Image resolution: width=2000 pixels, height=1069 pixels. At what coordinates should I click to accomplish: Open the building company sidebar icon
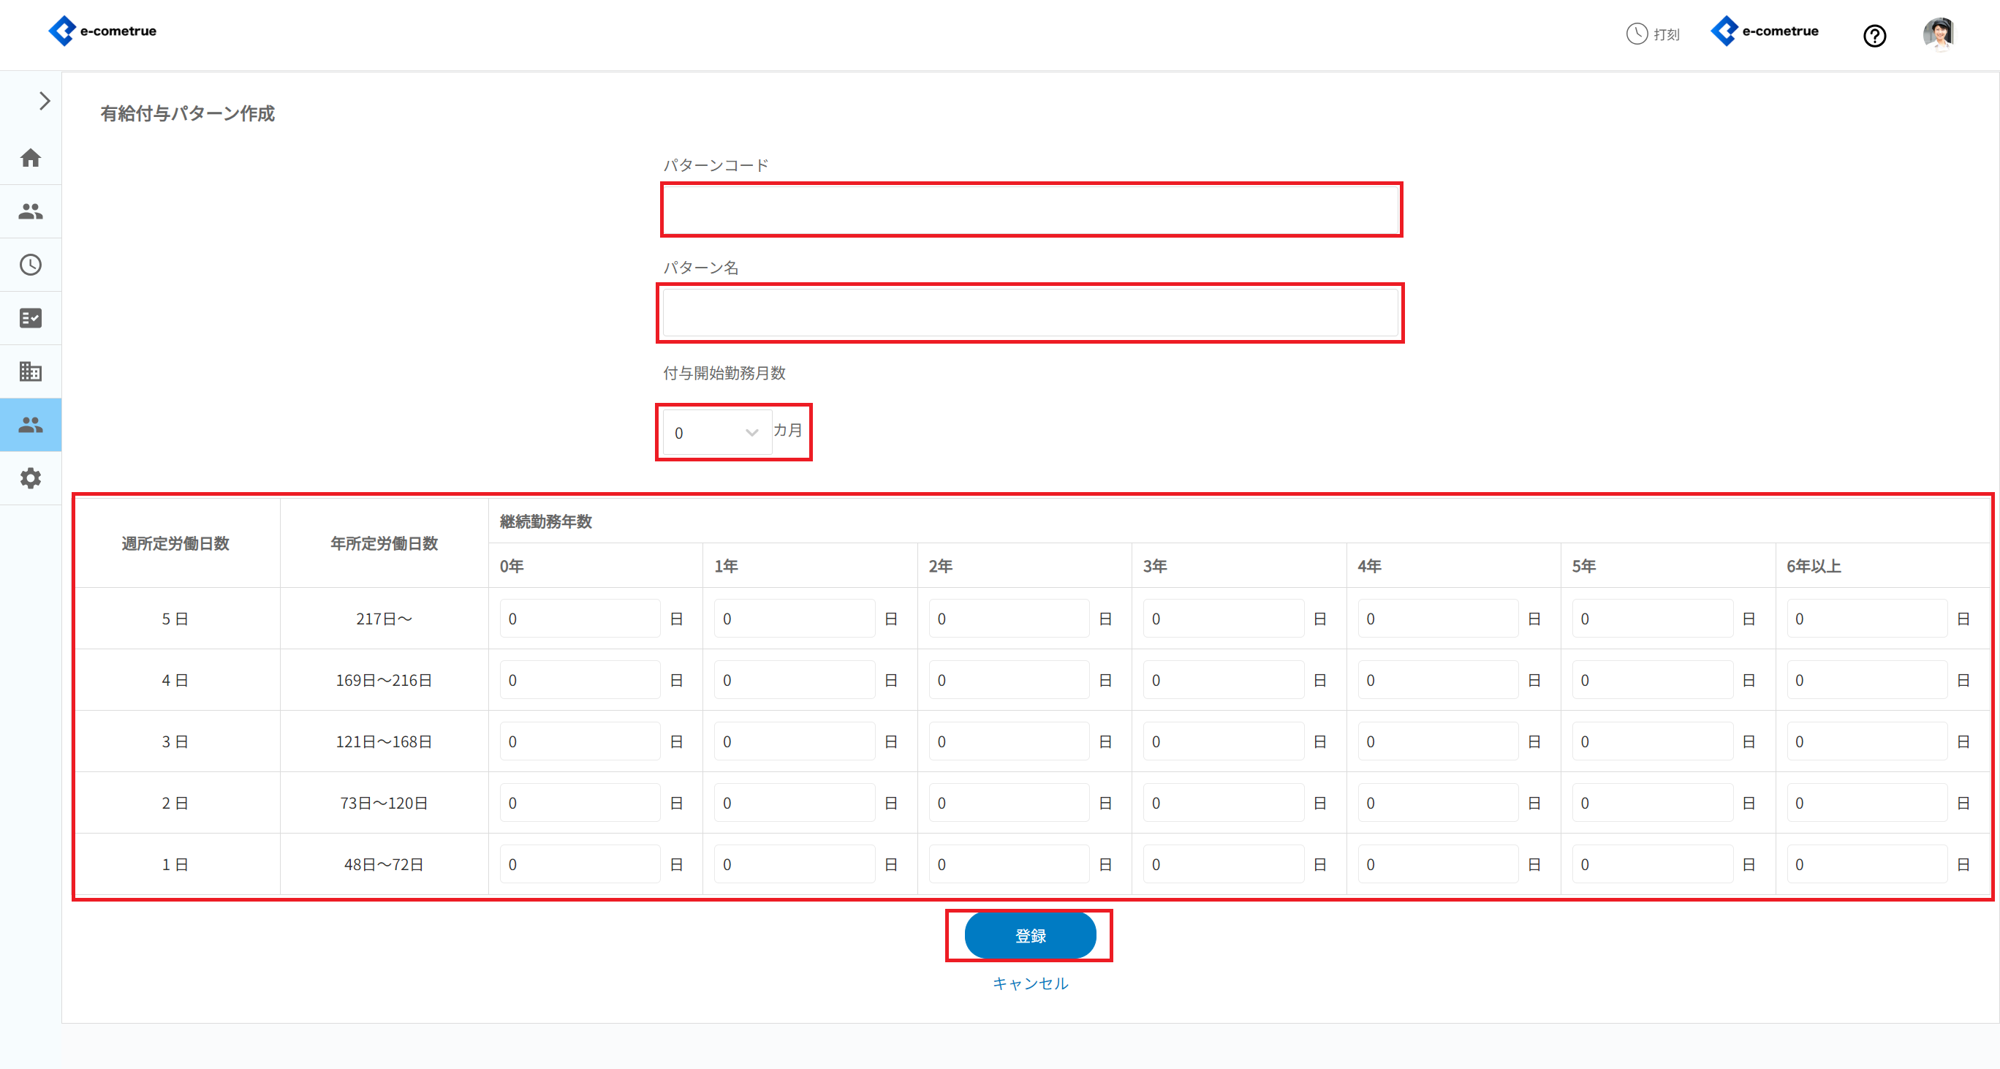point(30,371)
